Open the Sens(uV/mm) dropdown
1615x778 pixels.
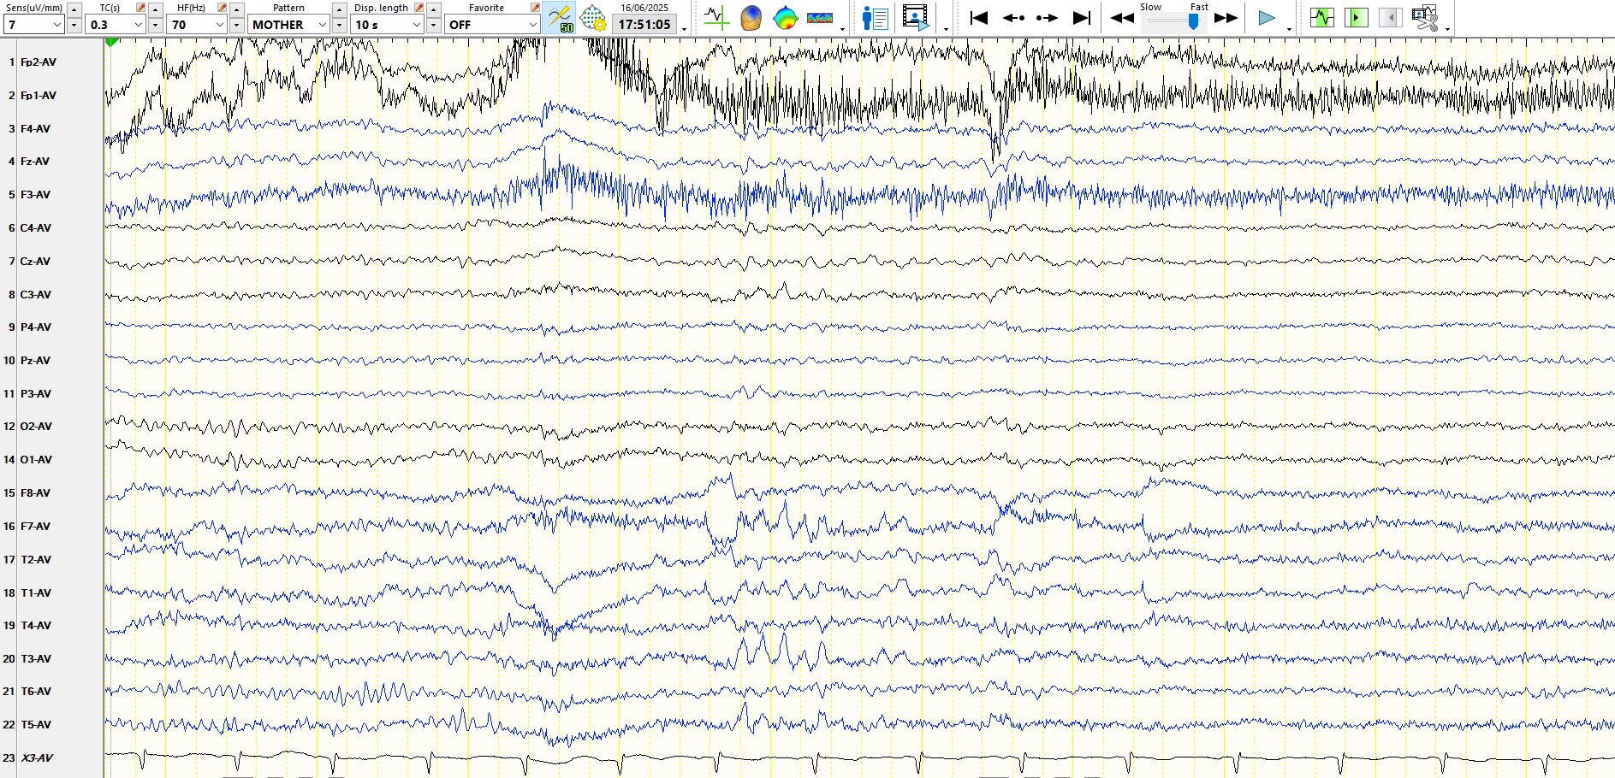(x=34, y=25)
